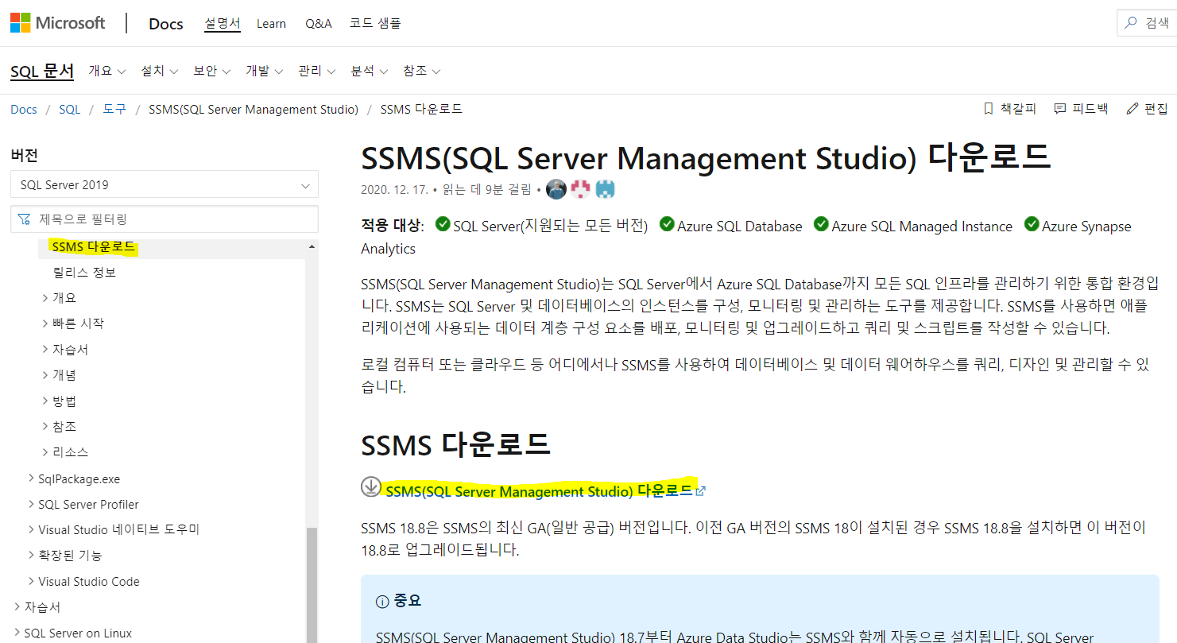Expand the 개념 tree node
The image size is (1177, 643).
(x=45, y=374)
